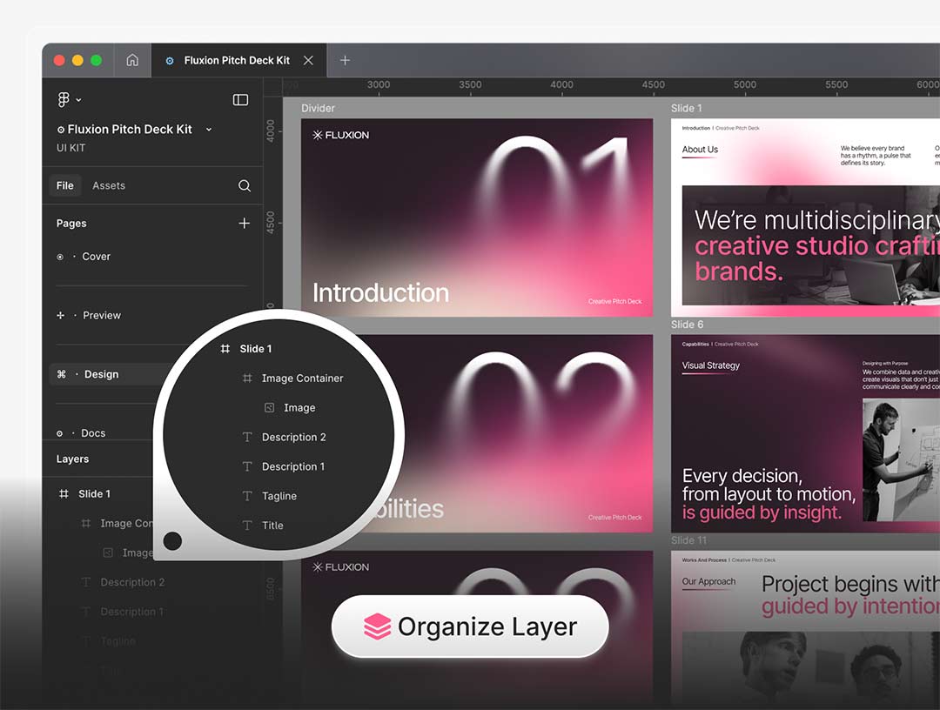Image resolution: width=940 pixels, height=710 pixels.
Task: Click the Slide 6 frame label
Action: [687, 325]
